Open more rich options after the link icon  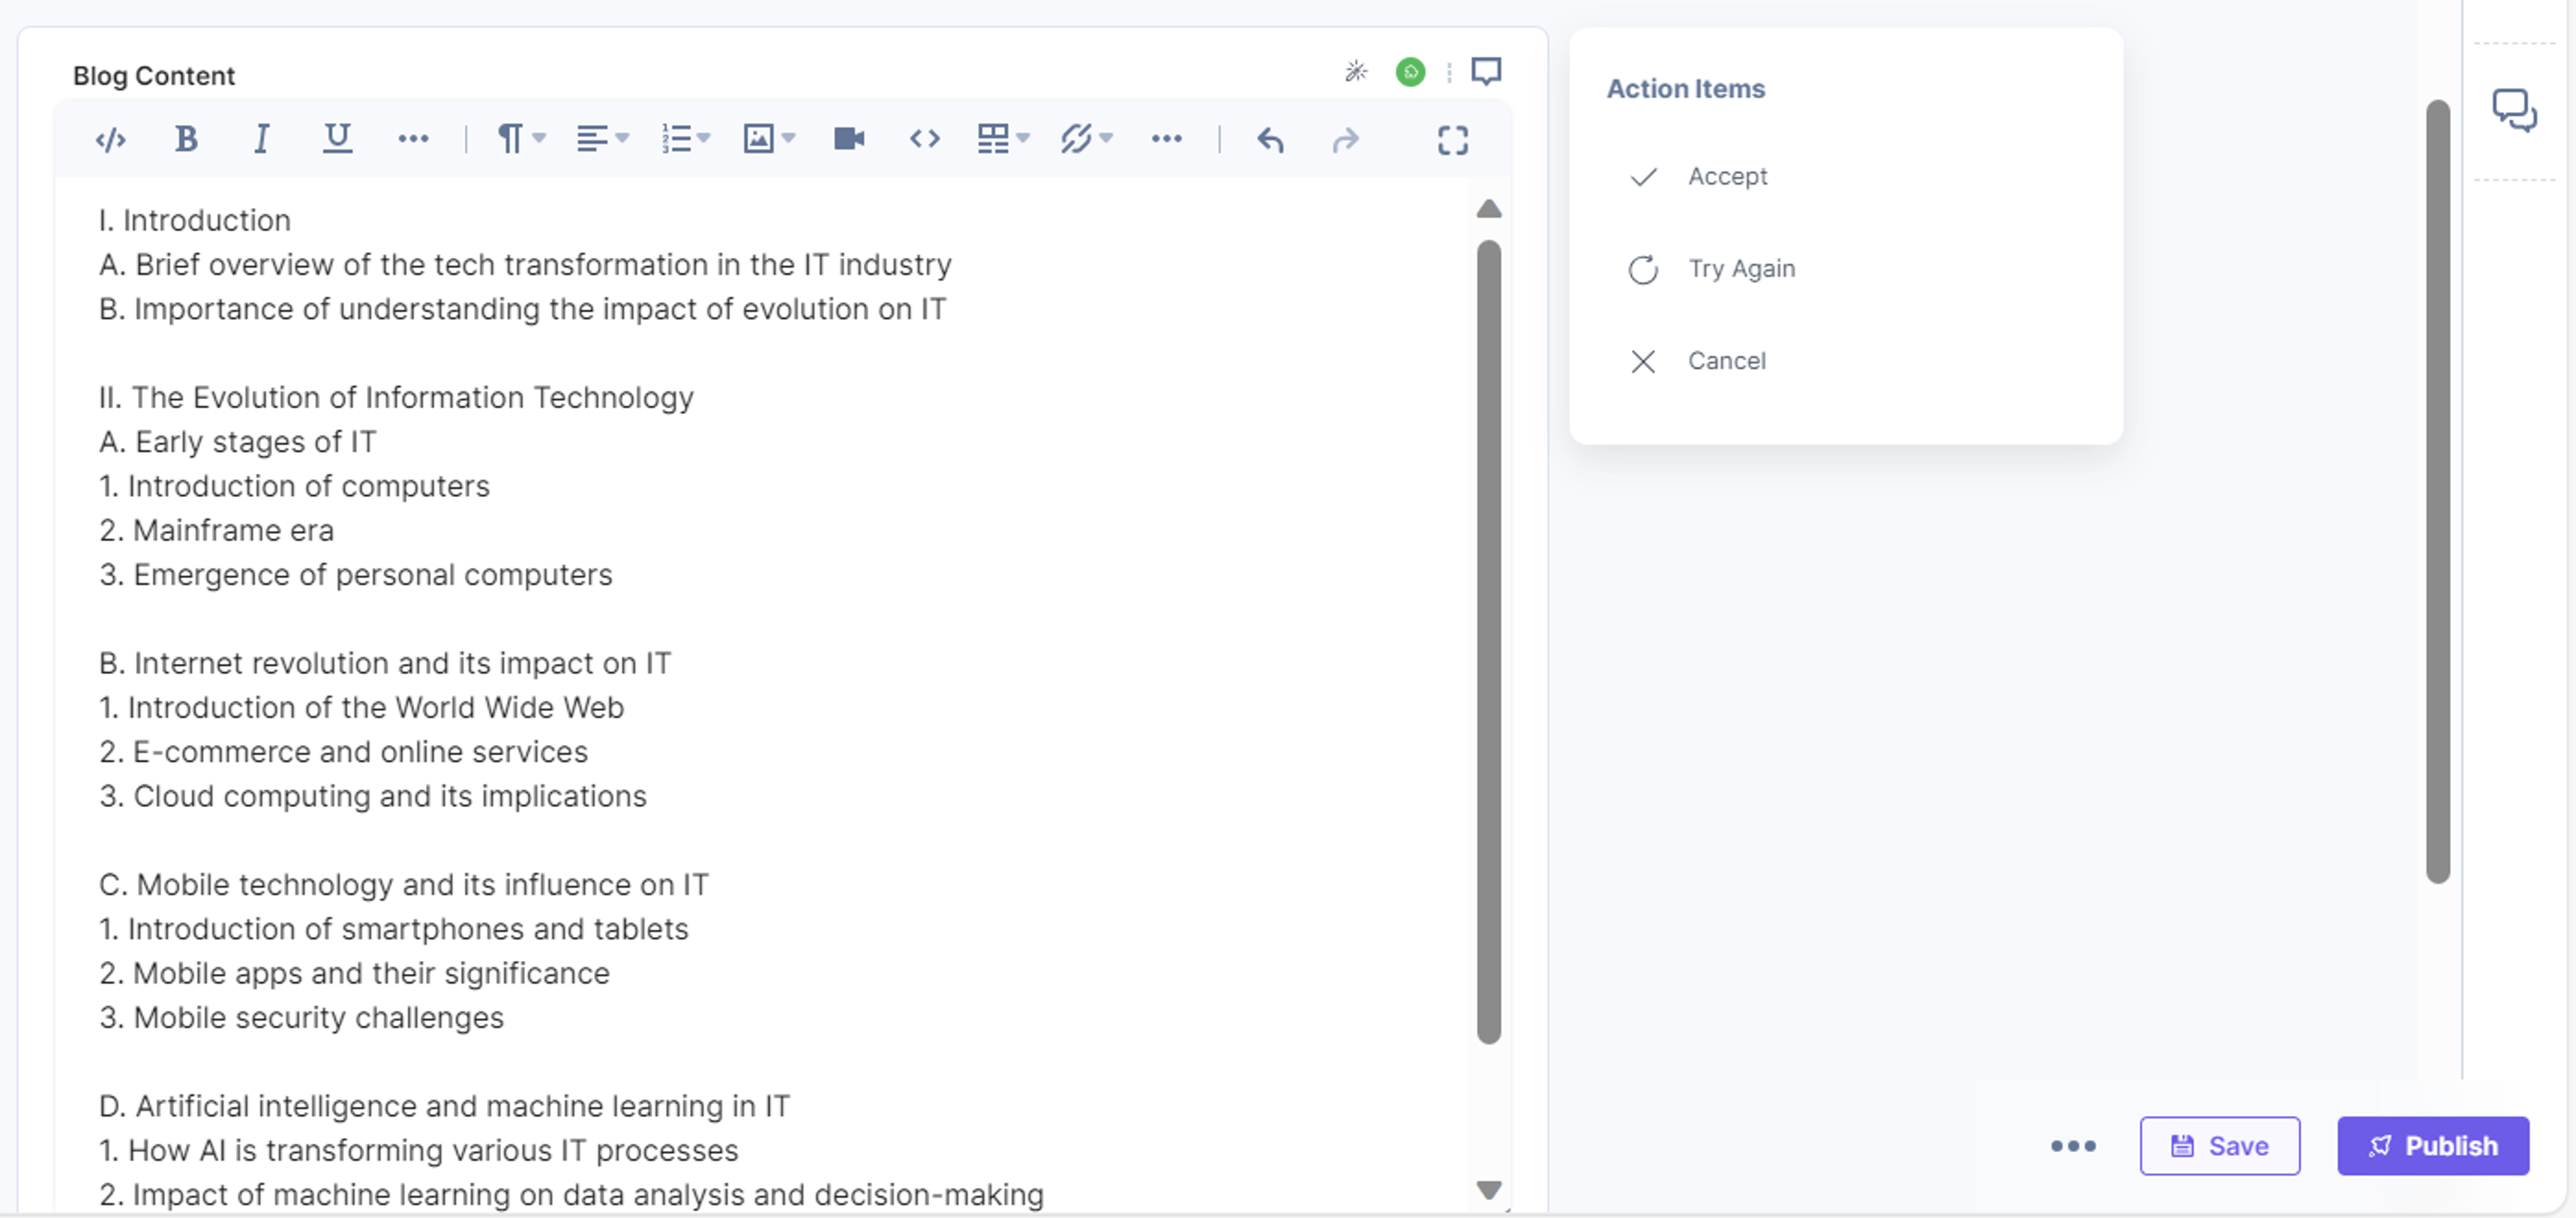point(1166,139)
